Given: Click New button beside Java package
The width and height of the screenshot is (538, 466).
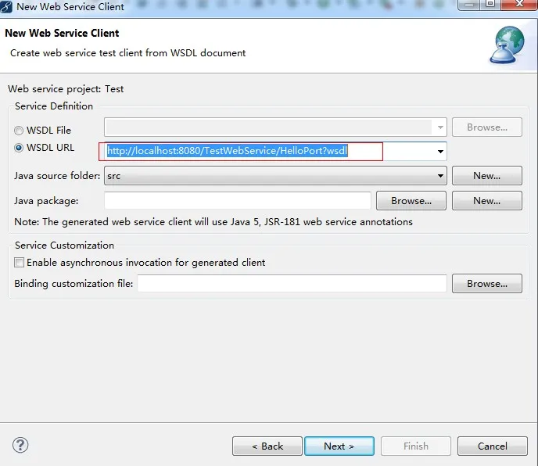Looking at the screenshot, I should point(487,201).
